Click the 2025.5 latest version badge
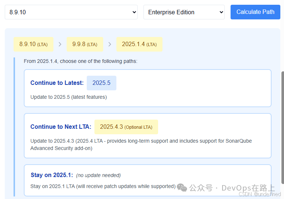The height and width of the screenshot is (199, 284). tap(101, 83)
